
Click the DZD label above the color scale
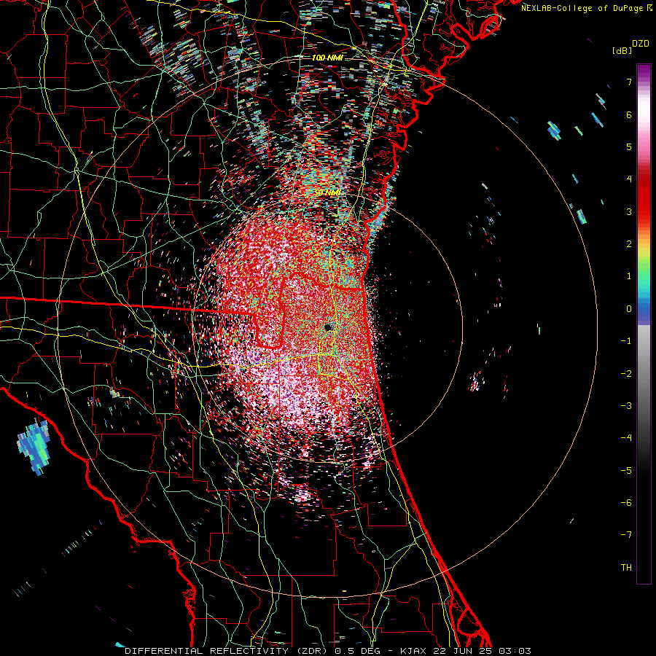click(641, 44)
